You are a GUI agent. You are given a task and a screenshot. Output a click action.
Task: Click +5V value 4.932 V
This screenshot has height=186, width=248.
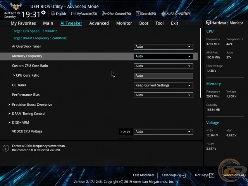[231, 135]
